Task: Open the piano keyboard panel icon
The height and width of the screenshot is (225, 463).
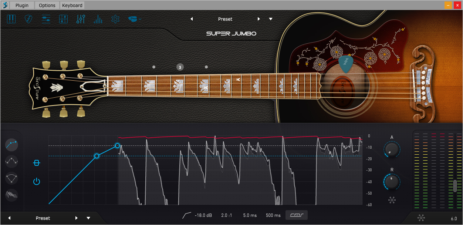Action: pos(11,19)
